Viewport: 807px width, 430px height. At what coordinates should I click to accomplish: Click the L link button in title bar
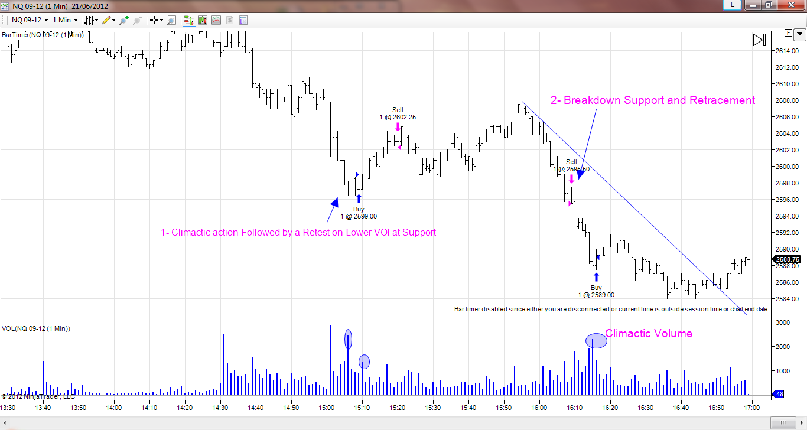coord(733,5)
